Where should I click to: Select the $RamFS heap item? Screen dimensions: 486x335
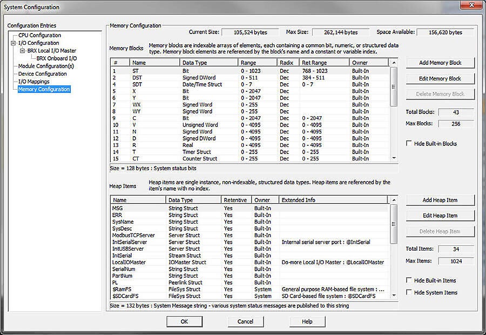click(x=250, y=290)
